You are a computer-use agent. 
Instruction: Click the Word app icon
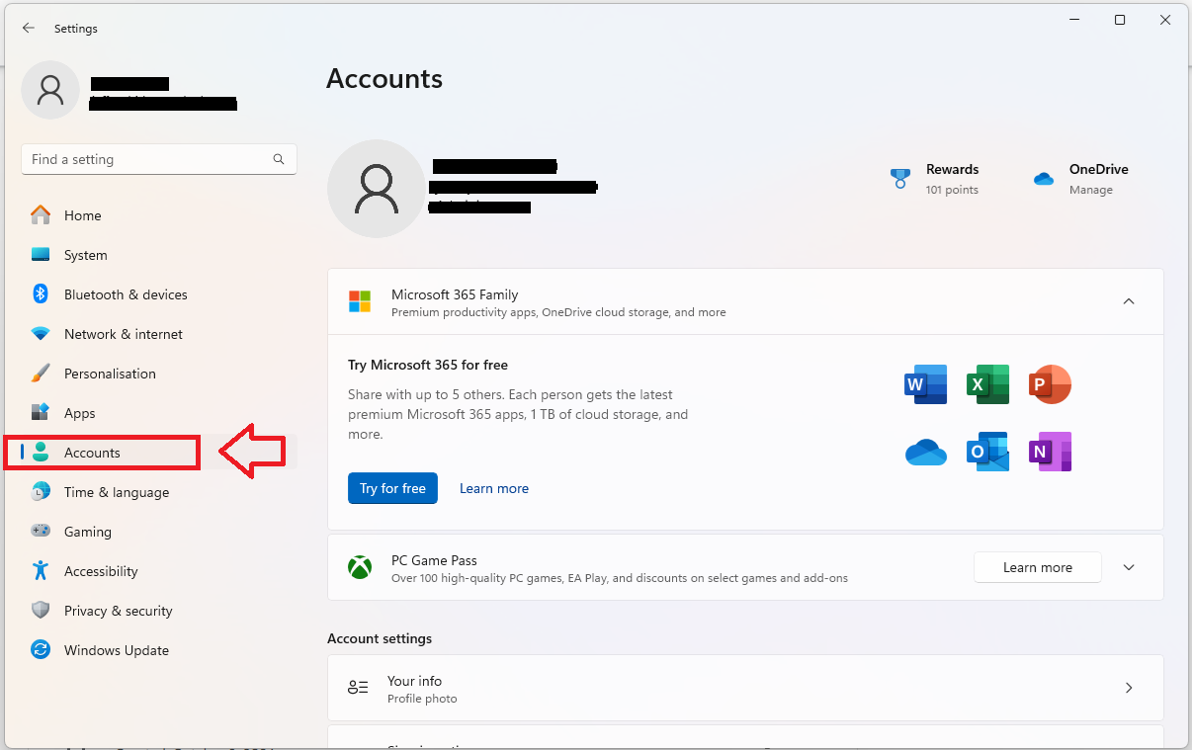(925, 384)
